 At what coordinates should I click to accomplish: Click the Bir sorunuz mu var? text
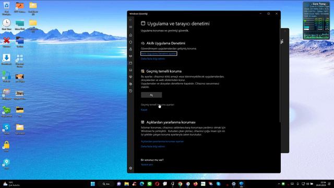pyautogui.click(x=152, y=160)
